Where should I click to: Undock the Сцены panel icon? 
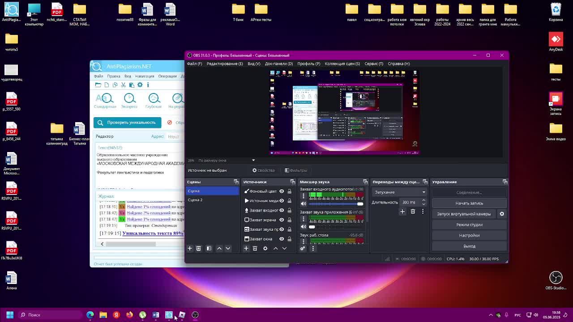pos(236,182)
